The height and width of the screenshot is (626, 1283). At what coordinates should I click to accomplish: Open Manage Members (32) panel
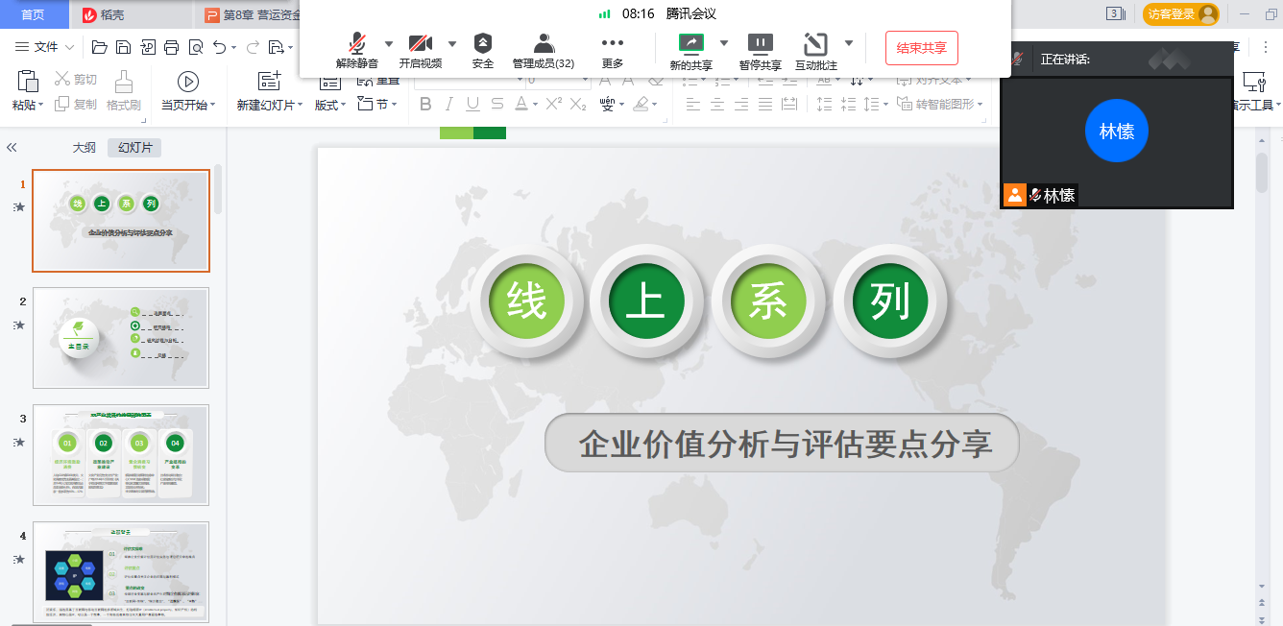[544, 50]
